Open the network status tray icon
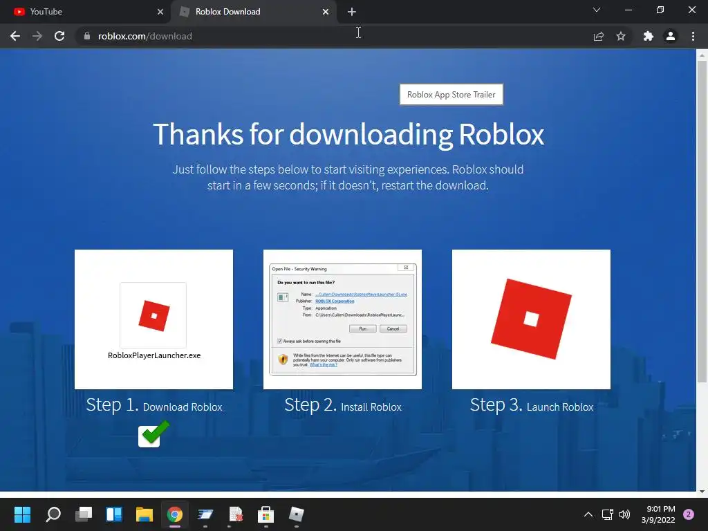This screenshot has width=708, height=531. click(x=607, y=514)
